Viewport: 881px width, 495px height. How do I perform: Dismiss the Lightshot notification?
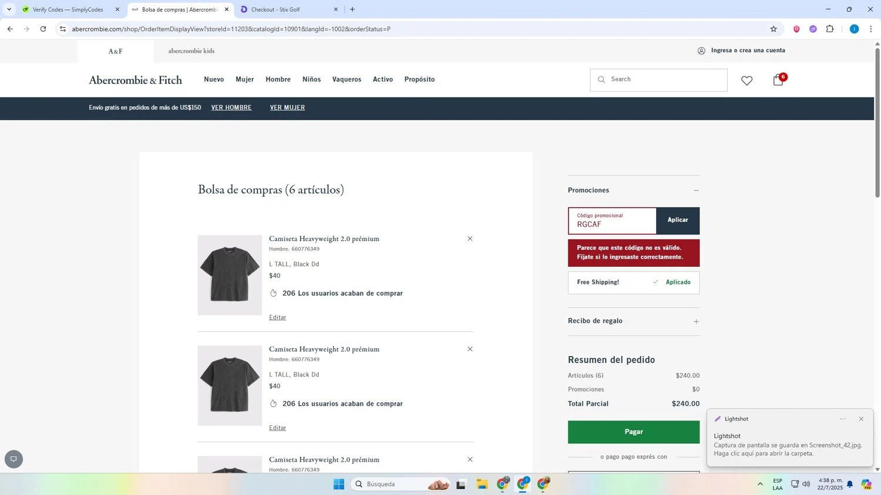click(x=861, y=419)
